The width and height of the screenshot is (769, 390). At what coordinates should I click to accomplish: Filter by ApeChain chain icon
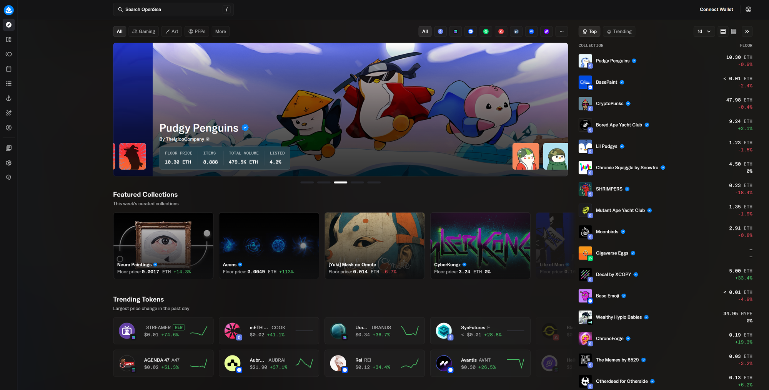[x=531, y=31]
